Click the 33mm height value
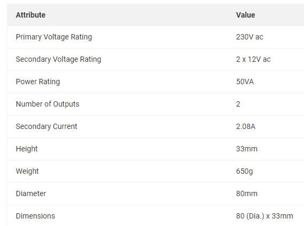304x226 pixels. coord(247,149)
